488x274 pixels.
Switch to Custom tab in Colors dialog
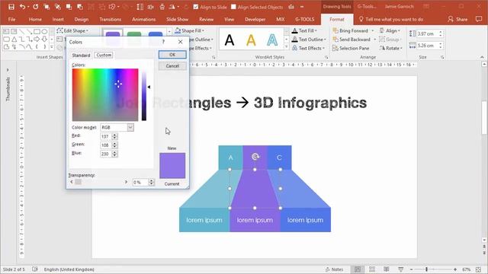(x=104, y=55)
